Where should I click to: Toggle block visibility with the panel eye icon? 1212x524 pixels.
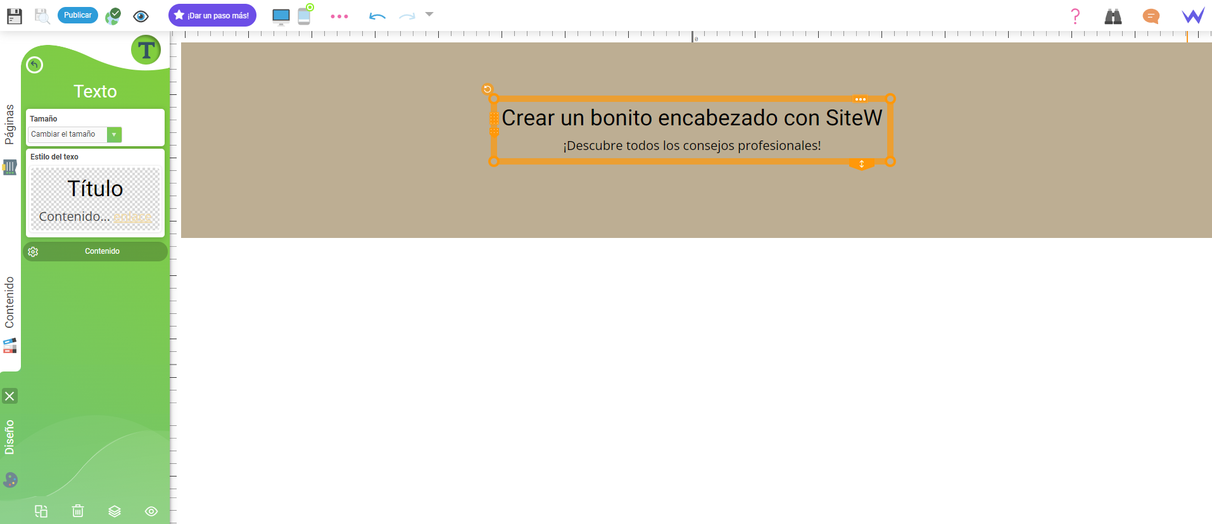pyautogui.click(x=151, y=511)
